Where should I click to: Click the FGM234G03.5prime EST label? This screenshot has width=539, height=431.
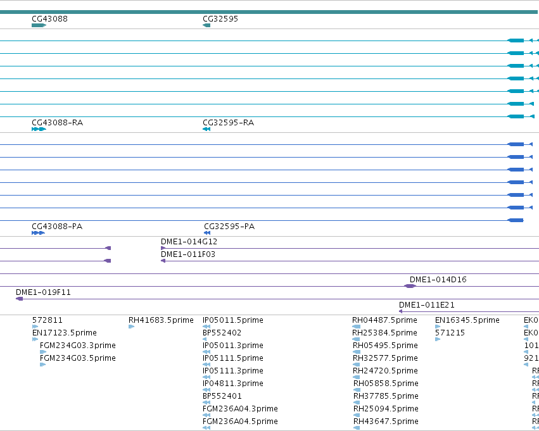pyautogui.click(x=78, y=358)
